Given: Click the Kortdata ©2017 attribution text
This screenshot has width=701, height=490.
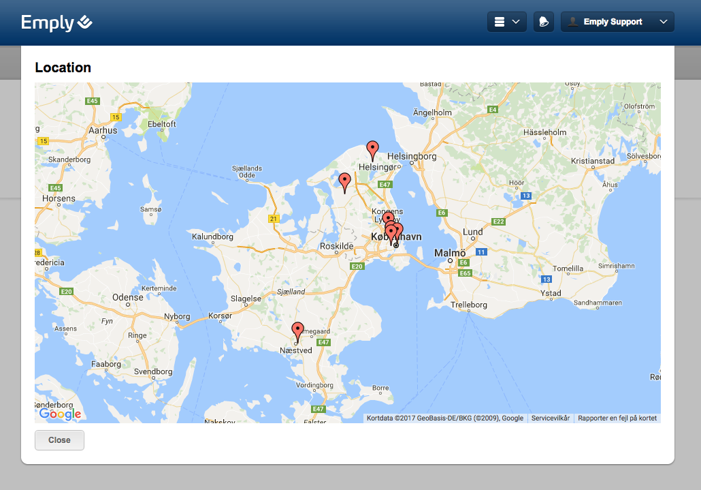Looking at the screenshot, I should 445,418.
